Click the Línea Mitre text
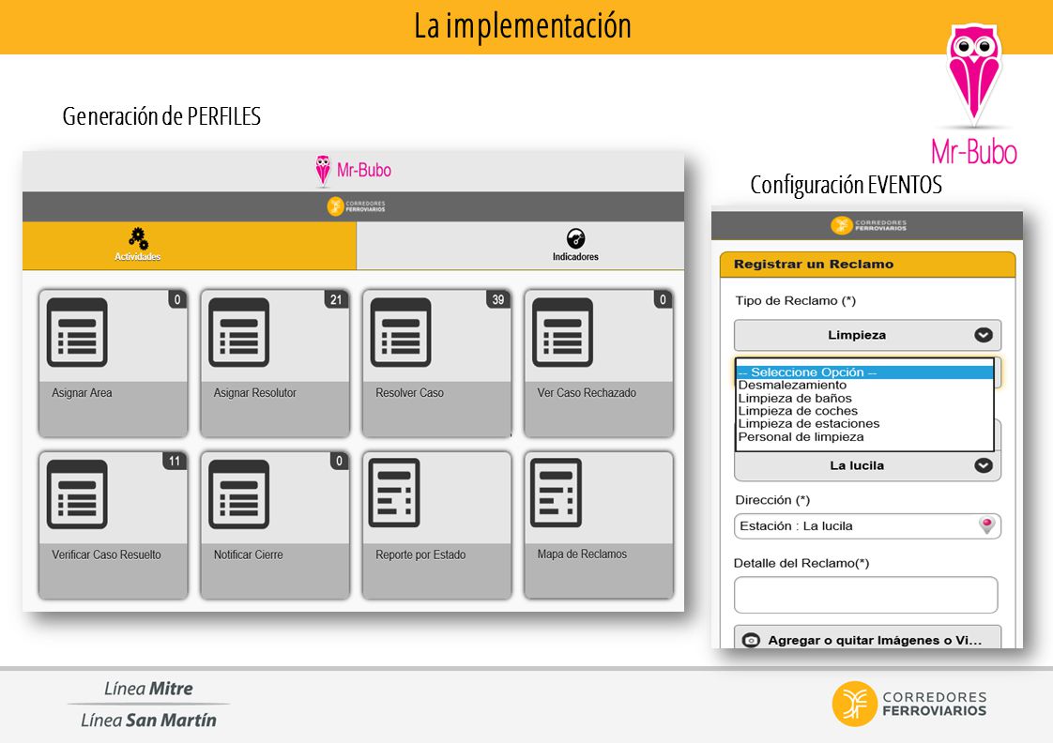This screenshot has width=1053, height=744. pos(148,689)
